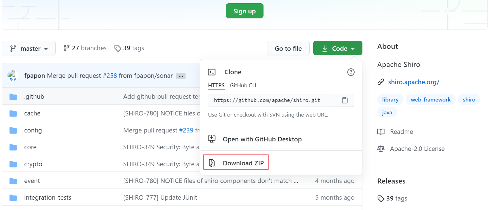Open the master branch dropdown
Viewport: 489px width, 210px height.
point(29,48)
